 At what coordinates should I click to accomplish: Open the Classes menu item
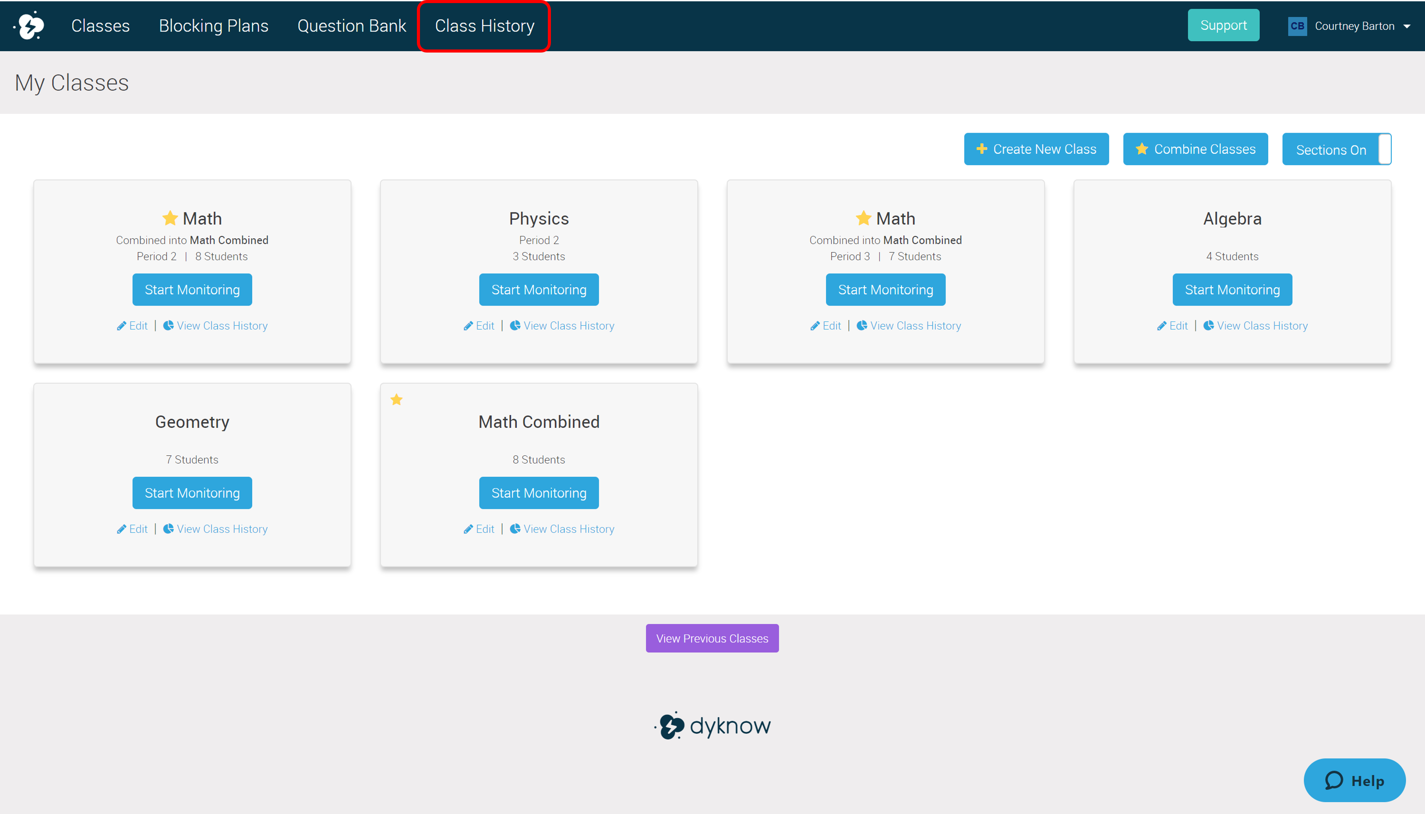[101, 26]
